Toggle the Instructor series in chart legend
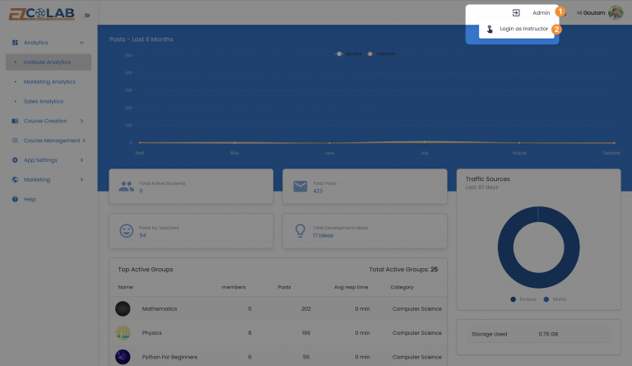Screen dimensions: 632x366 (381, 54)
